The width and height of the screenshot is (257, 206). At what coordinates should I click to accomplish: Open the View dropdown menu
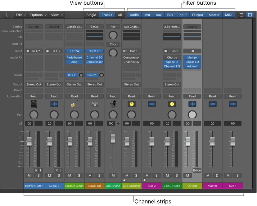57,15
